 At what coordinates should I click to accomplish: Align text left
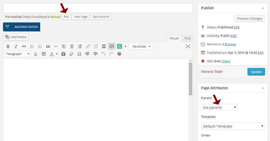click(x=64, y=46)
